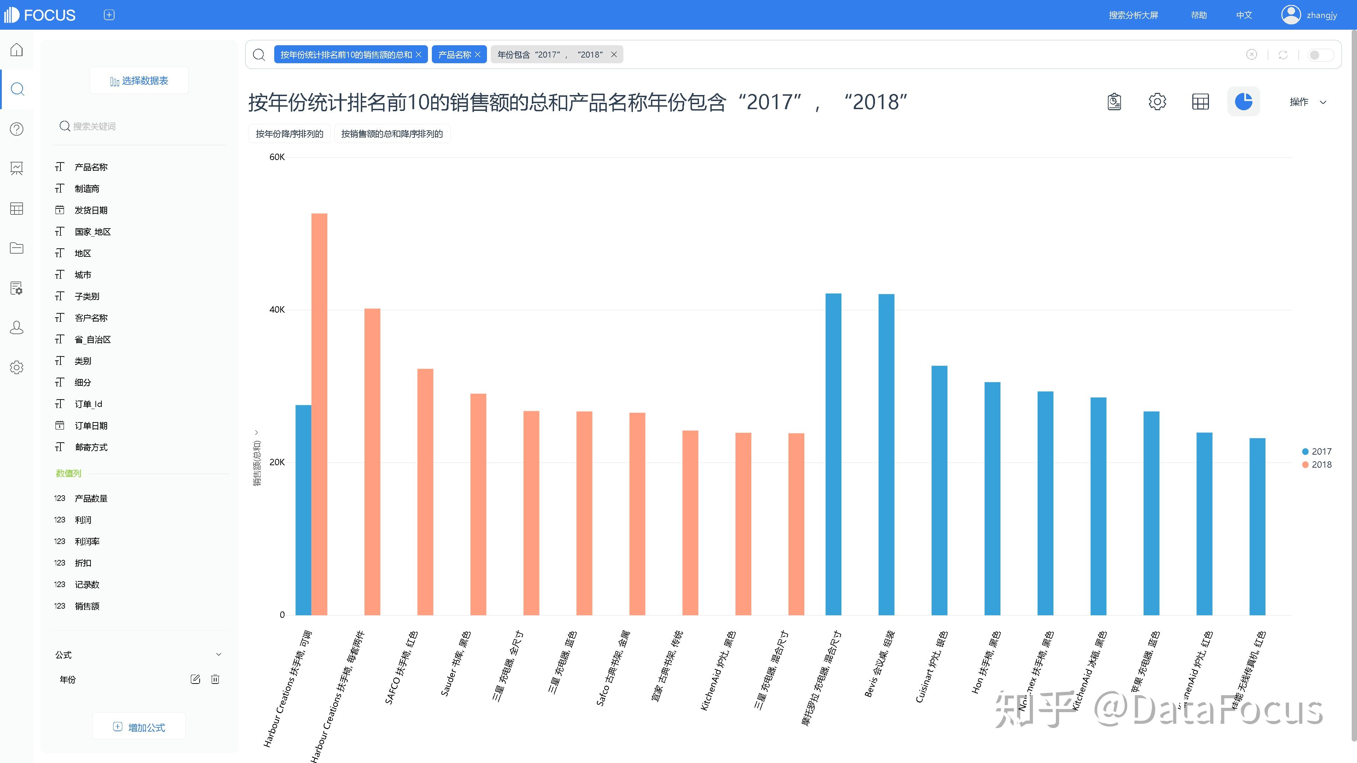
Task: Remove the 产品名称 search tag
Action: 478,55
